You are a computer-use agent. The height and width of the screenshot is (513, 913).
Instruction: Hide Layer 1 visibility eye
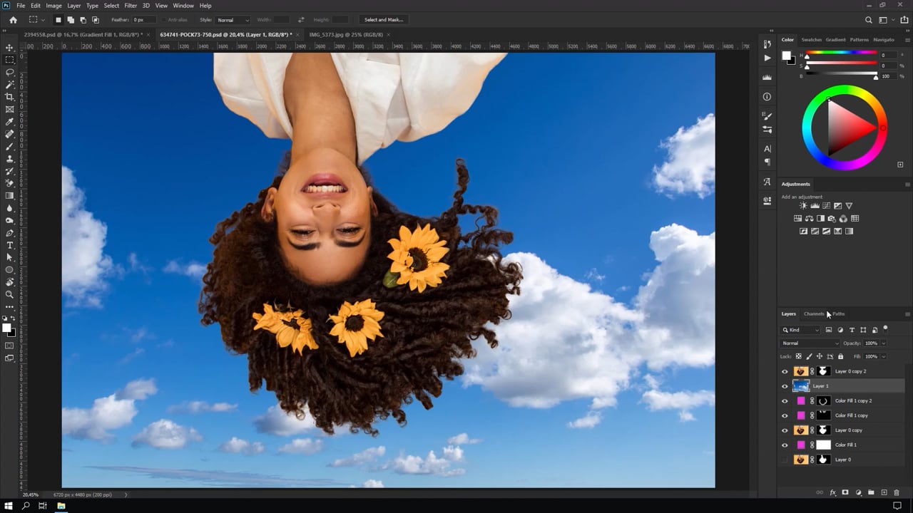tap(785, 386)
